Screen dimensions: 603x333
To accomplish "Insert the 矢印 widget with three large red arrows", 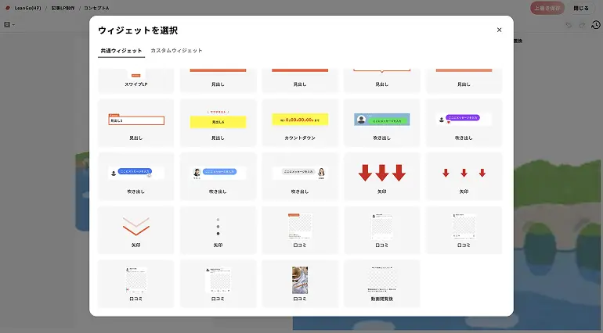I will pyautogui.click(x=381, y=177).
